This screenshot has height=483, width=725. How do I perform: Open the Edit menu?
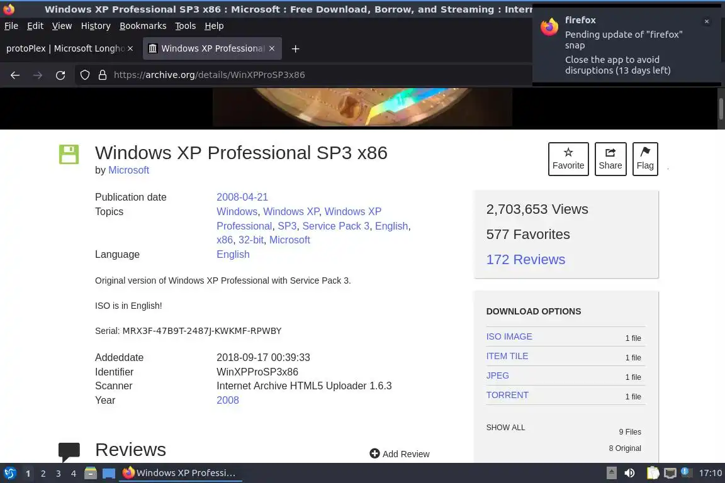[x=35, y=26]
